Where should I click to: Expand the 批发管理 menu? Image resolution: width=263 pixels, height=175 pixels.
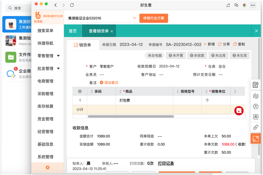pos(48,68)
